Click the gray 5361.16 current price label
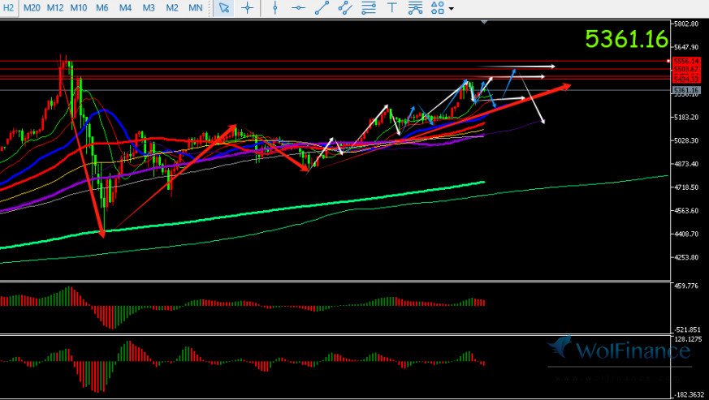The image size is (709, 400). [686, 89]
